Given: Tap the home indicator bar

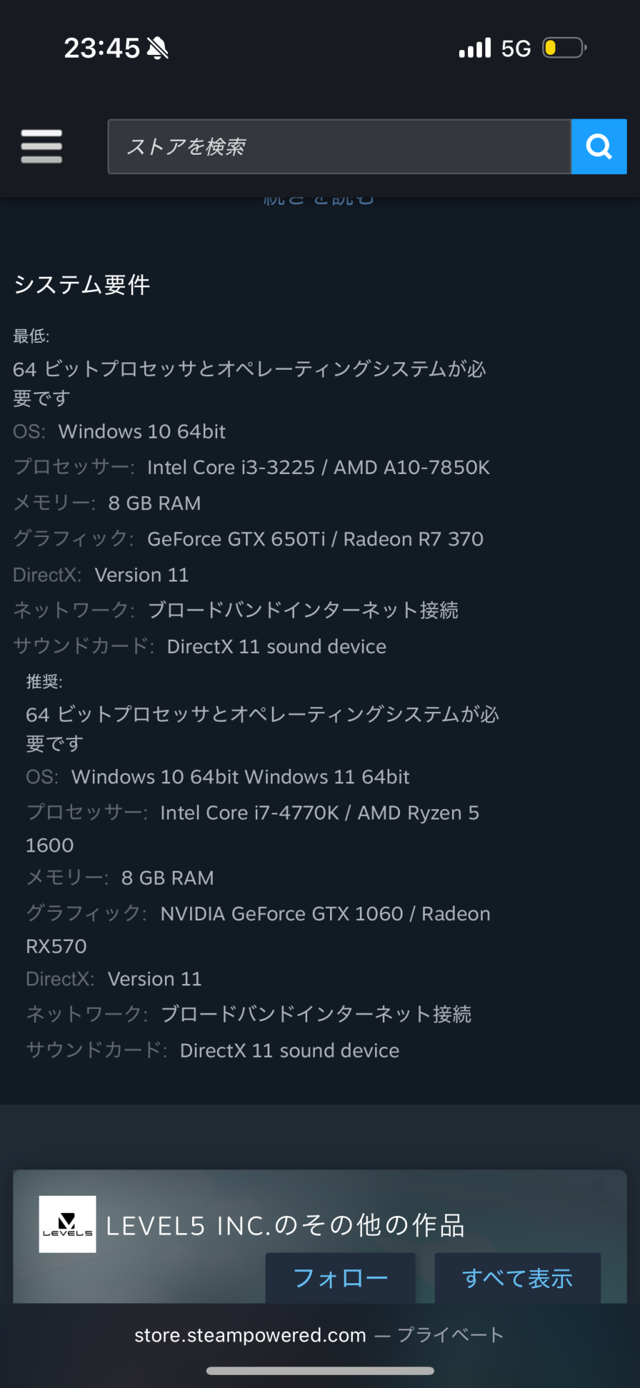Looking at the screenshot, I should click(320, 1371).
